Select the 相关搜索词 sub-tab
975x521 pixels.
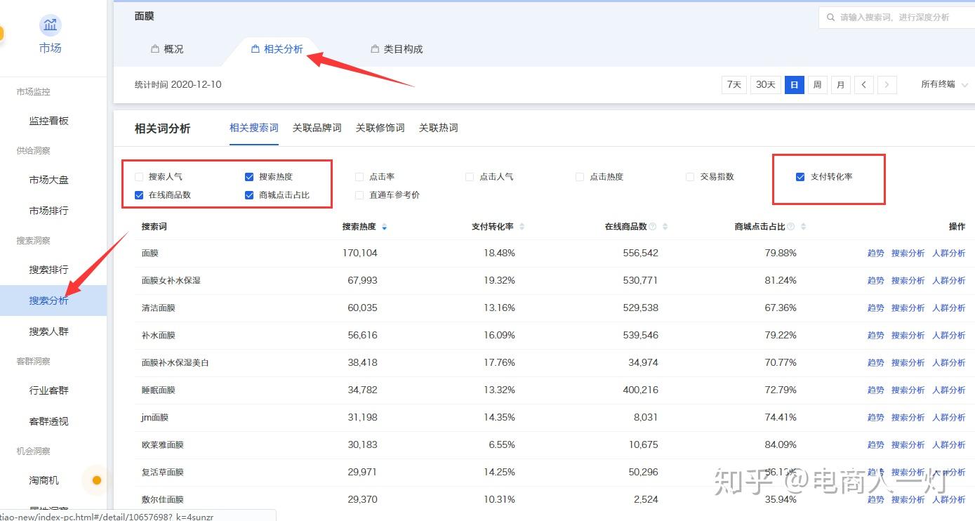[x=254, y=128]
